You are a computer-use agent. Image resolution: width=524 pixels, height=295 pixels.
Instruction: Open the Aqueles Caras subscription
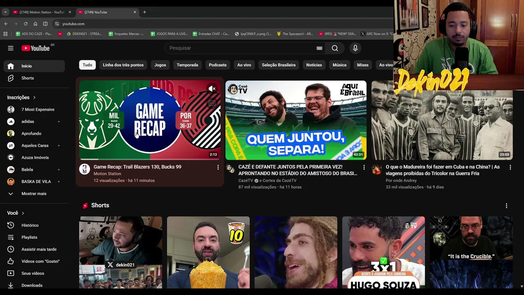pos(34,145)
